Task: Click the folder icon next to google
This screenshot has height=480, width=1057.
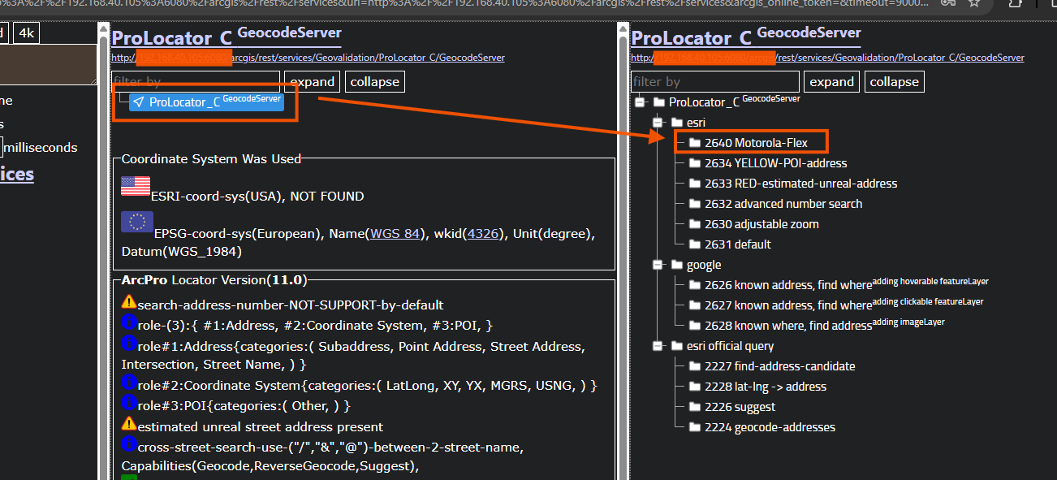Action: point(677,265)
